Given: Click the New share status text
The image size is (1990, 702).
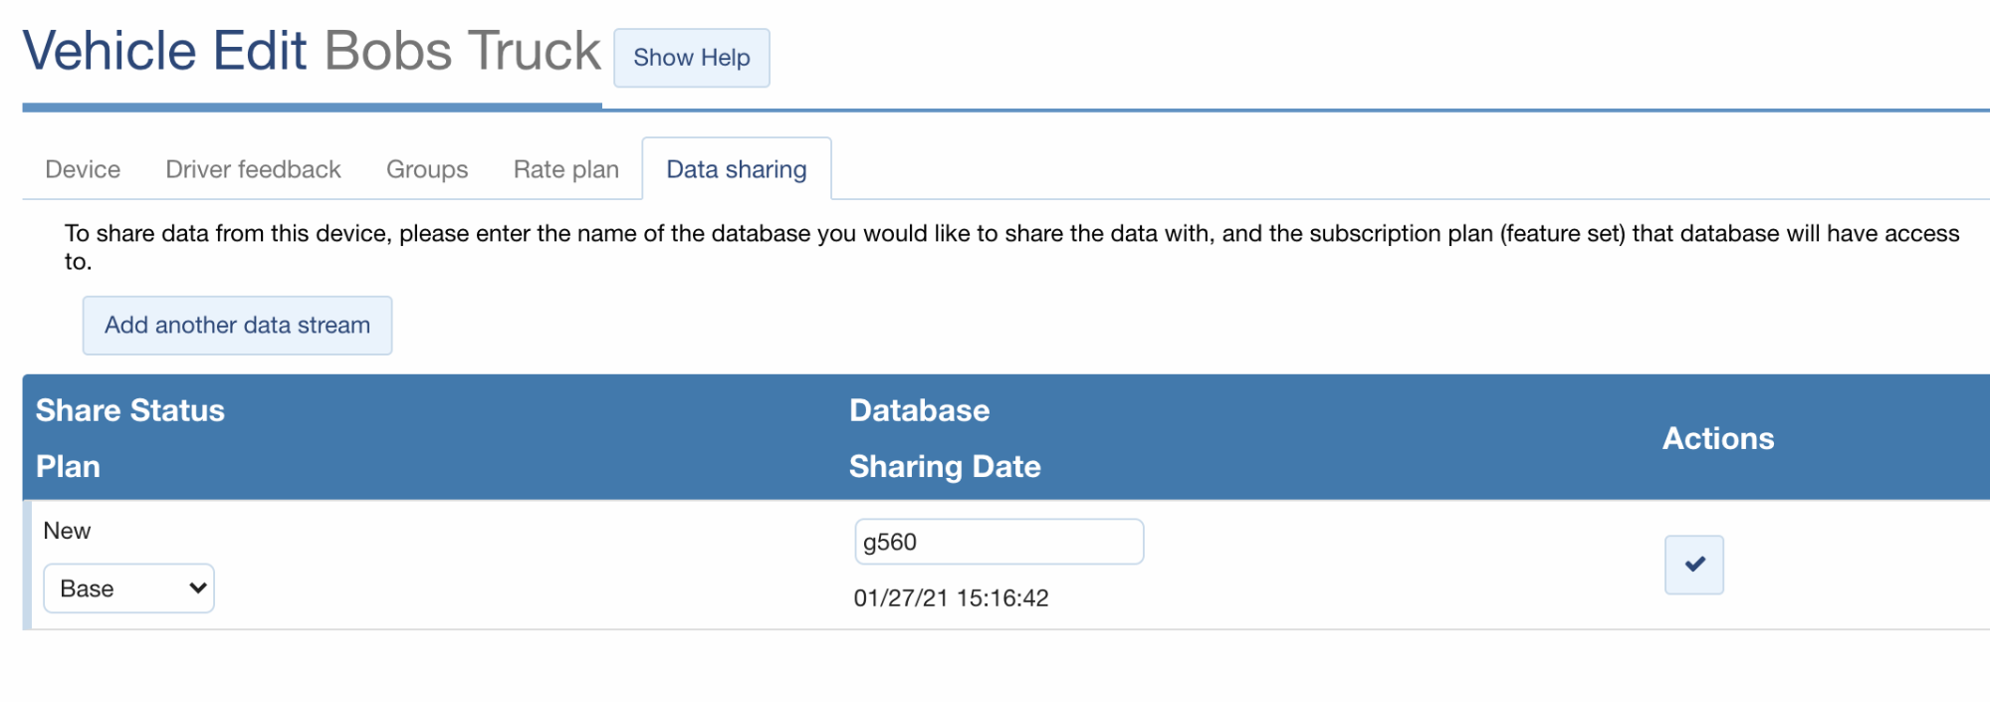Looking at the screenshot, I should point(67,531).
